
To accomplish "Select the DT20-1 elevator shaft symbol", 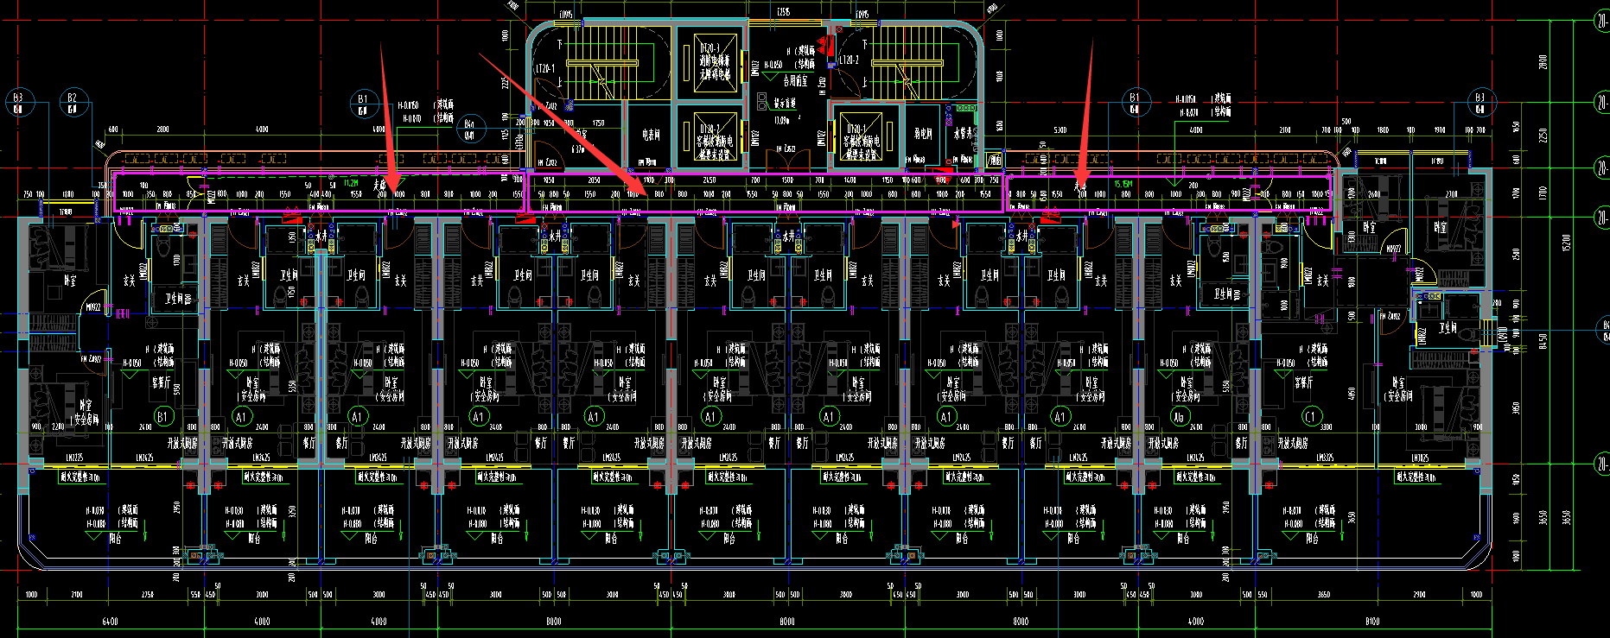I will 861,136.
